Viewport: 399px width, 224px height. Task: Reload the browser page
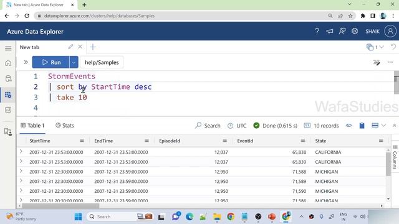(27, 16)
